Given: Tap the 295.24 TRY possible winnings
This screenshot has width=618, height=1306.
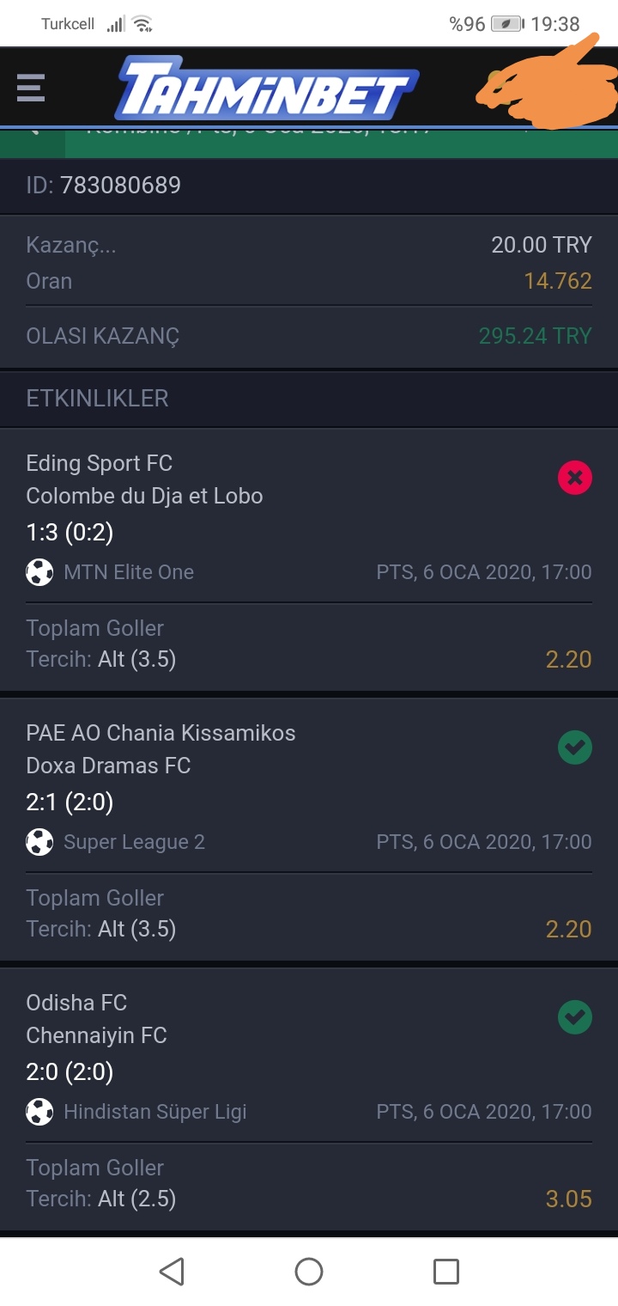Looking at the screenshot, I should click(x=536, y=336).
